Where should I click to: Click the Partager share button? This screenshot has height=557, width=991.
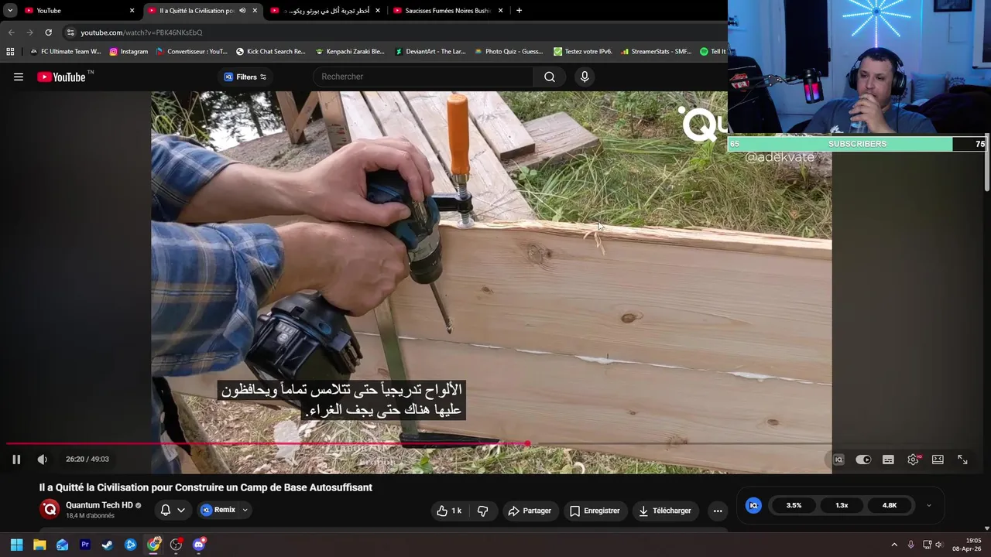[530, 511]
